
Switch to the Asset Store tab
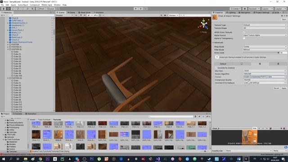point(85,13)
